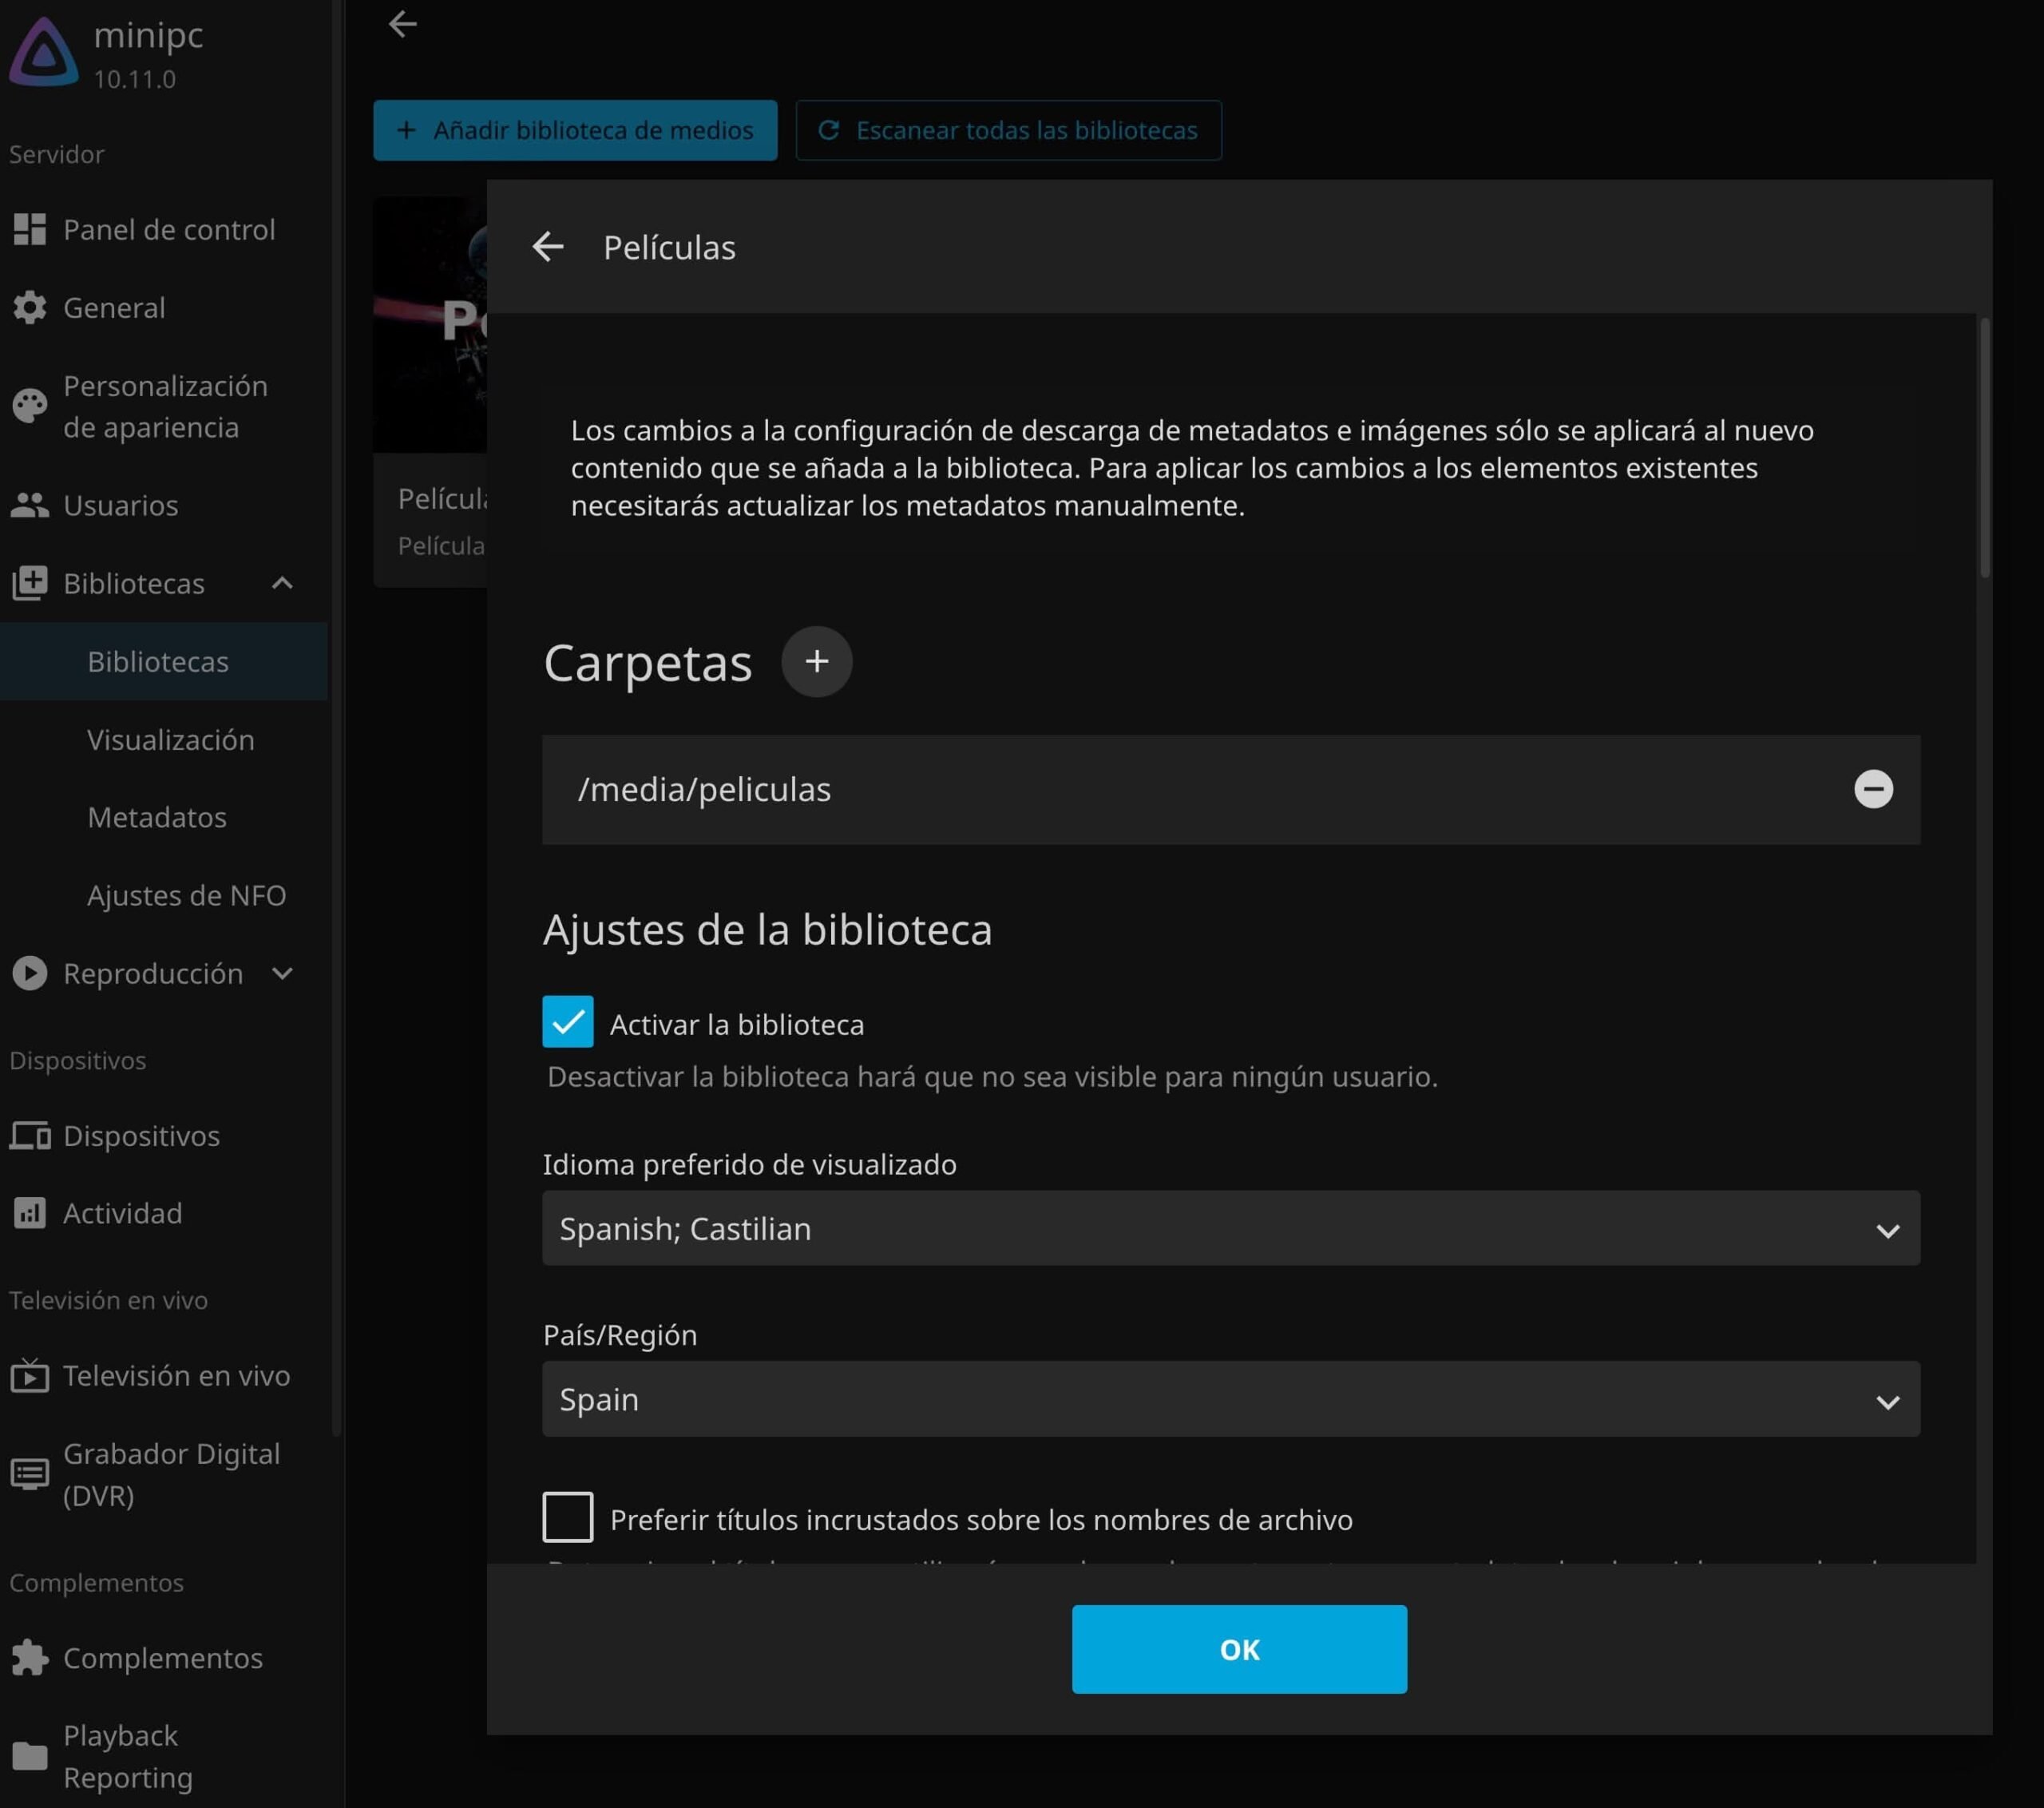
Task: Open General settings gear icon
Action: tap(30, 307)
